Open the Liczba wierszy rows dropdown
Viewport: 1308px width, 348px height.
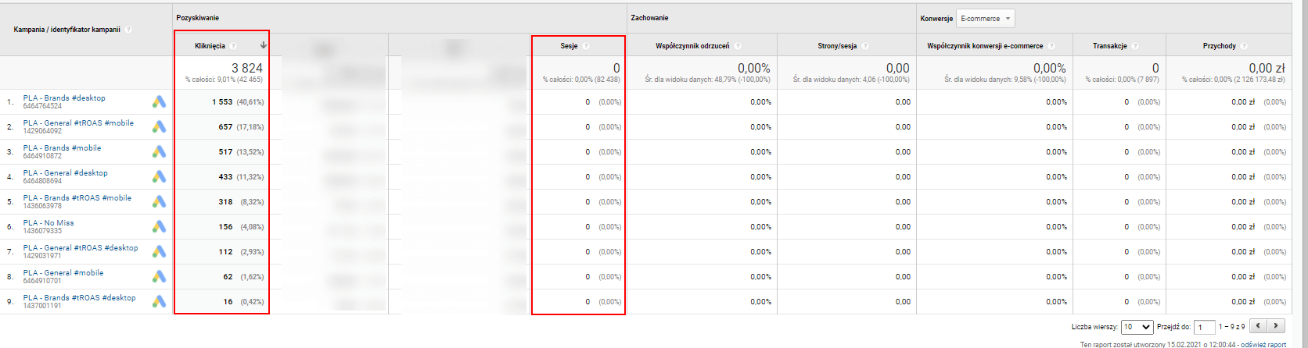1137,327
